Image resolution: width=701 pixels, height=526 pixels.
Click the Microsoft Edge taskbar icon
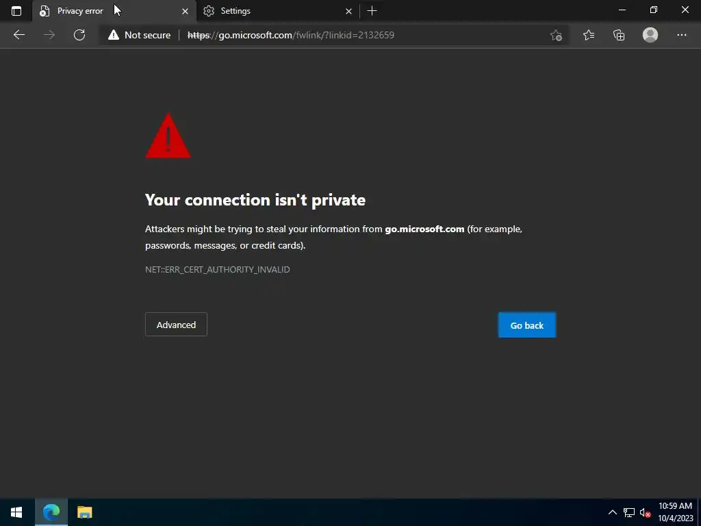[51, 512]
